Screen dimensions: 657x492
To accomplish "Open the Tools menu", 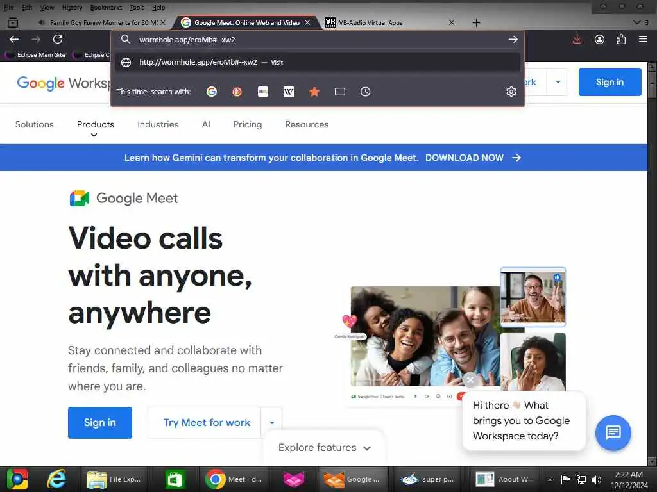I will tap(137, 8).
